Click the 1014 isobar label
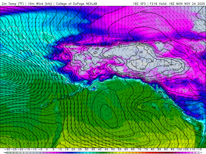 (x=42, y=109)
